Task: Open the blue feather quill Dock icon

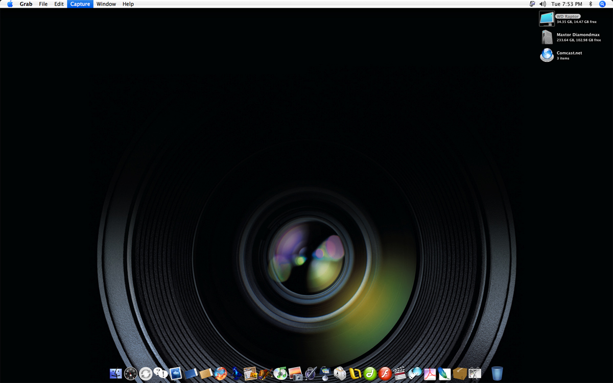Action: (444, 374)
